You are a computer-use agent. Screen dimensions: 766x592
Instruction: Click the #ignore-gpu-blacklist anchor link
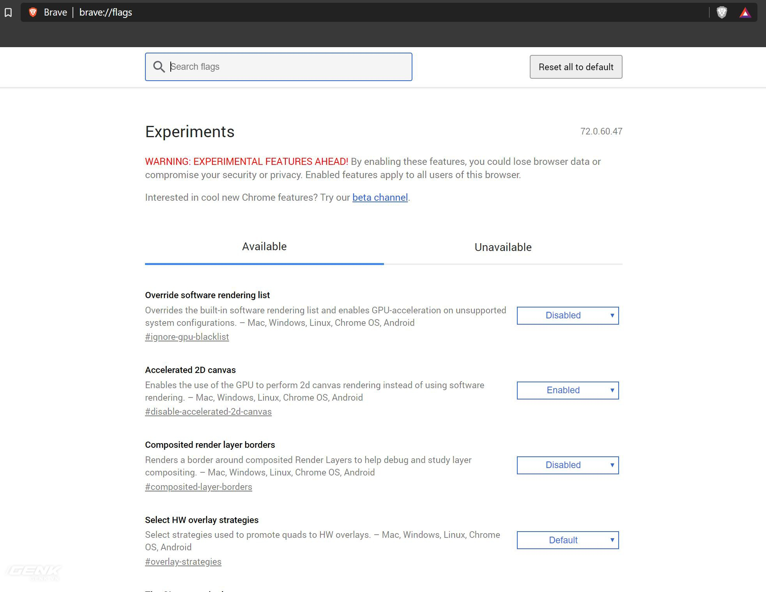click(x=187, y=337)
